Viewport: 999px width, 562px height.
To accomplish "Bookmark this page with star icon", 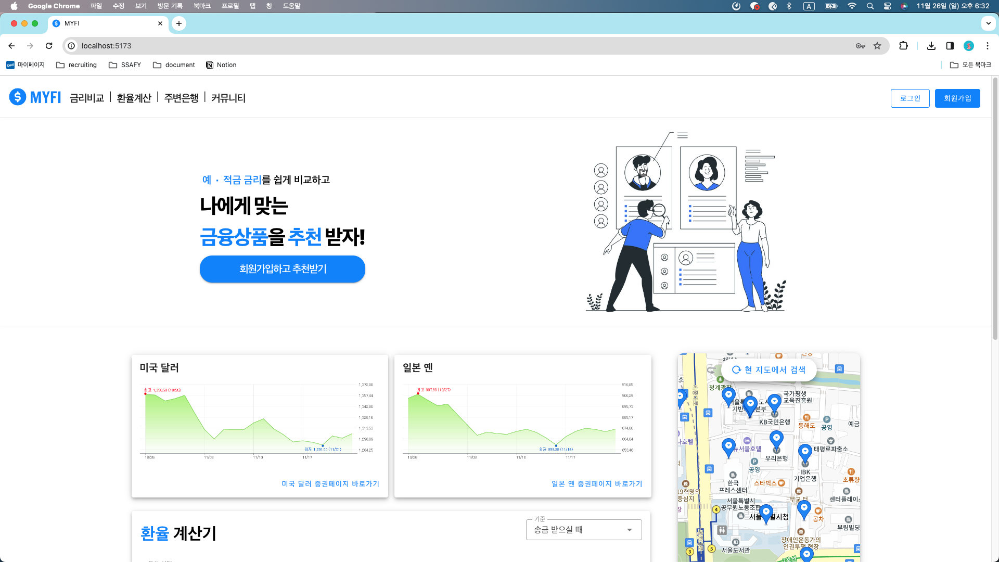I will pos(877,46).
